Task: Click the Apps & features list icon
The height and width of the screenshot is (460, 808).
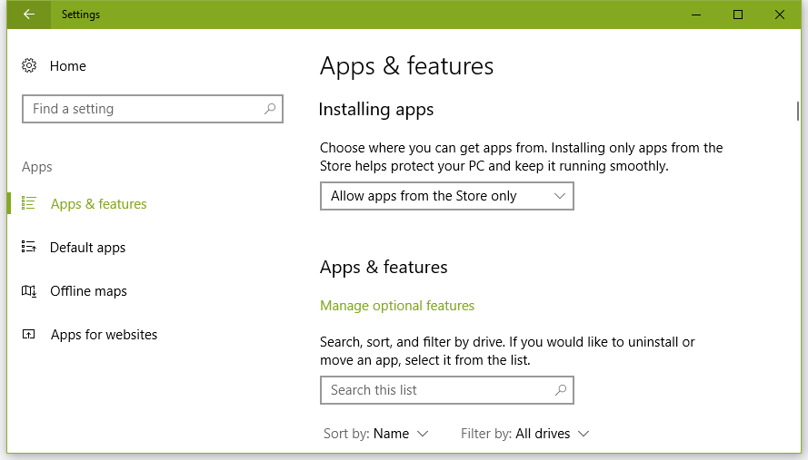Action: coord(29,203)
